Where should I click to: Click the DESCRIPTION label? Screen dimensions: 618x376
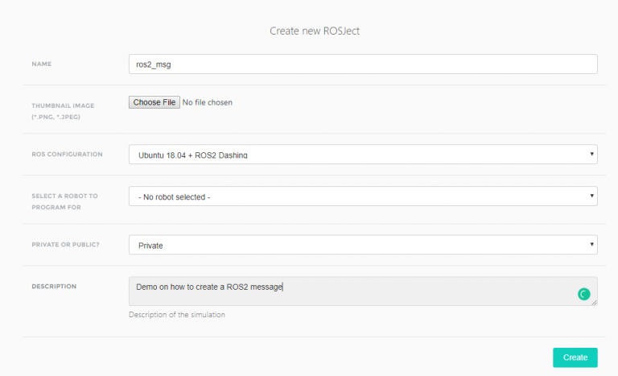(x=54, y=286)
